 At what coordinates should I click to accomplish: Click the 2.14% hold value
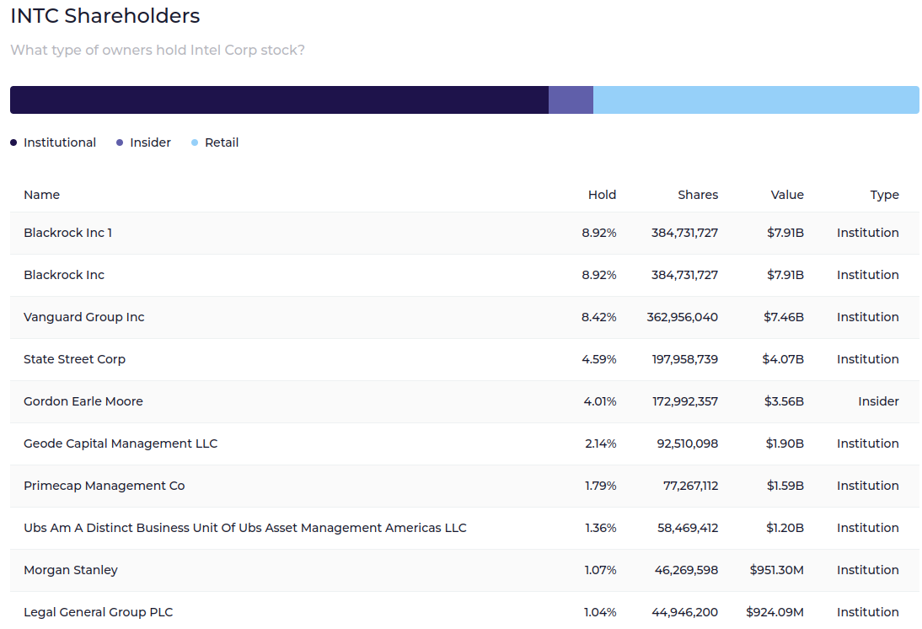coord(601,444)
